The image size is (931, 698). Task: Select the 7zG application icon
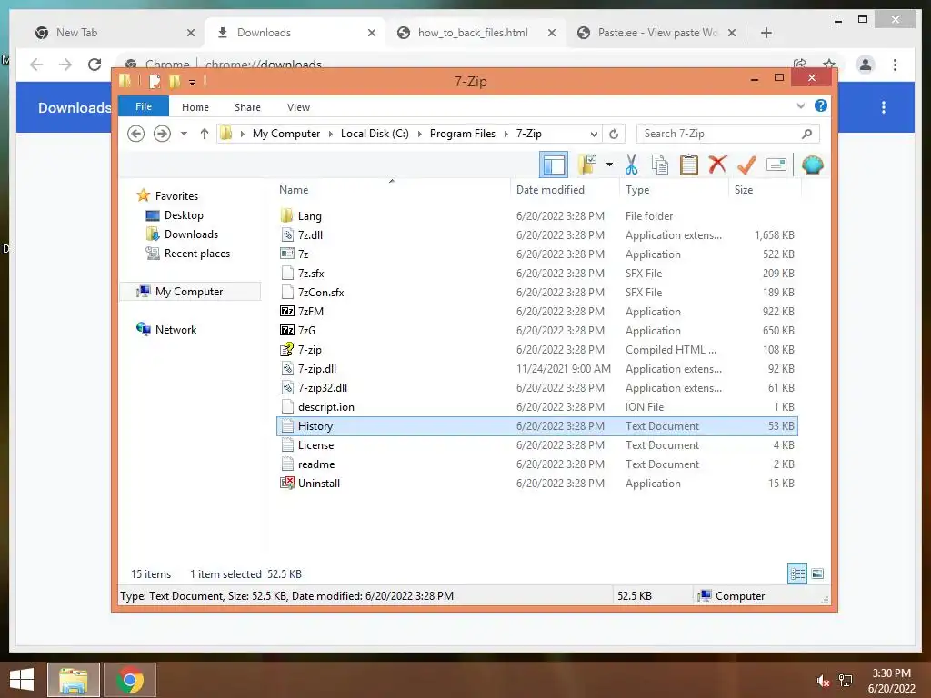(287, 330)
